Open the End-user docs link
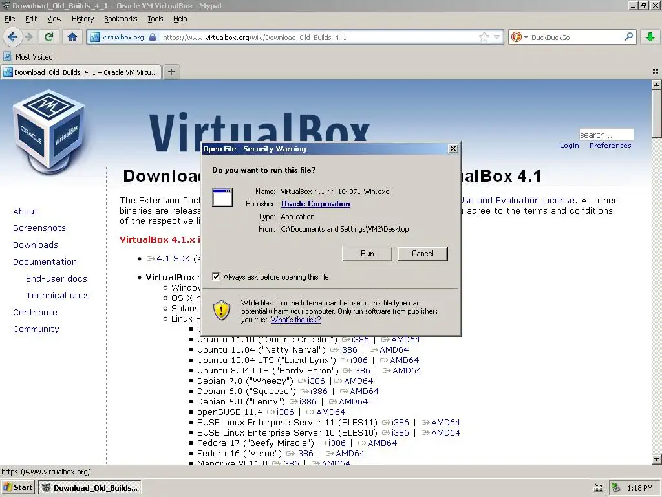This screenshot has width=662, height=497. 56,278
